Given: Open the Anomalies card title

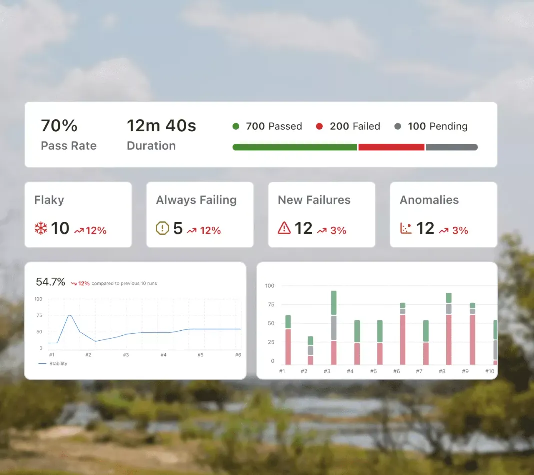Looking at the screenshot, I should [x=429, y=200].
